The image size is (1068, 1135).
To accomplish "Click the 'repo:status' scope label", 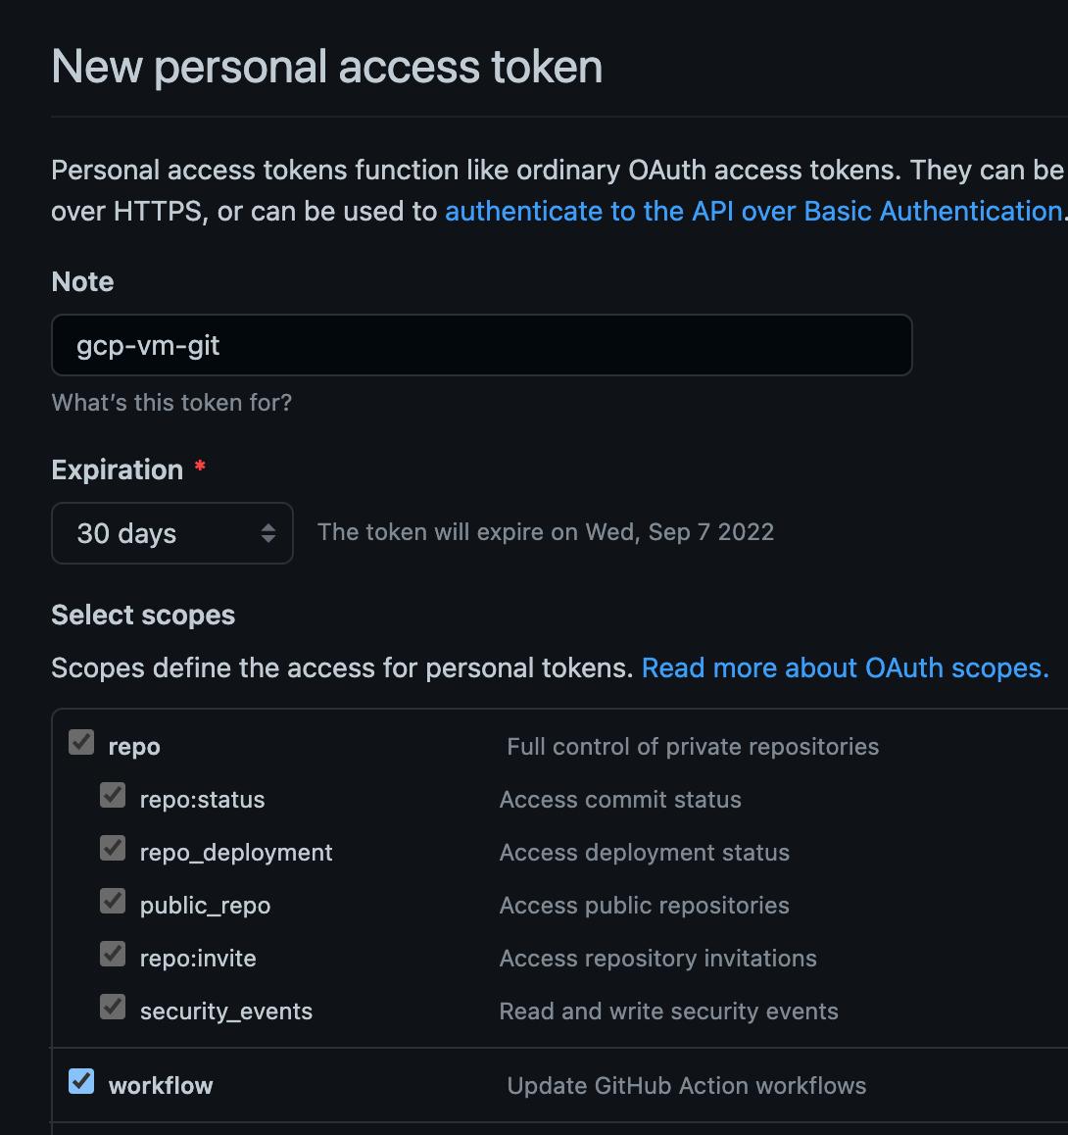I will 202,800.
